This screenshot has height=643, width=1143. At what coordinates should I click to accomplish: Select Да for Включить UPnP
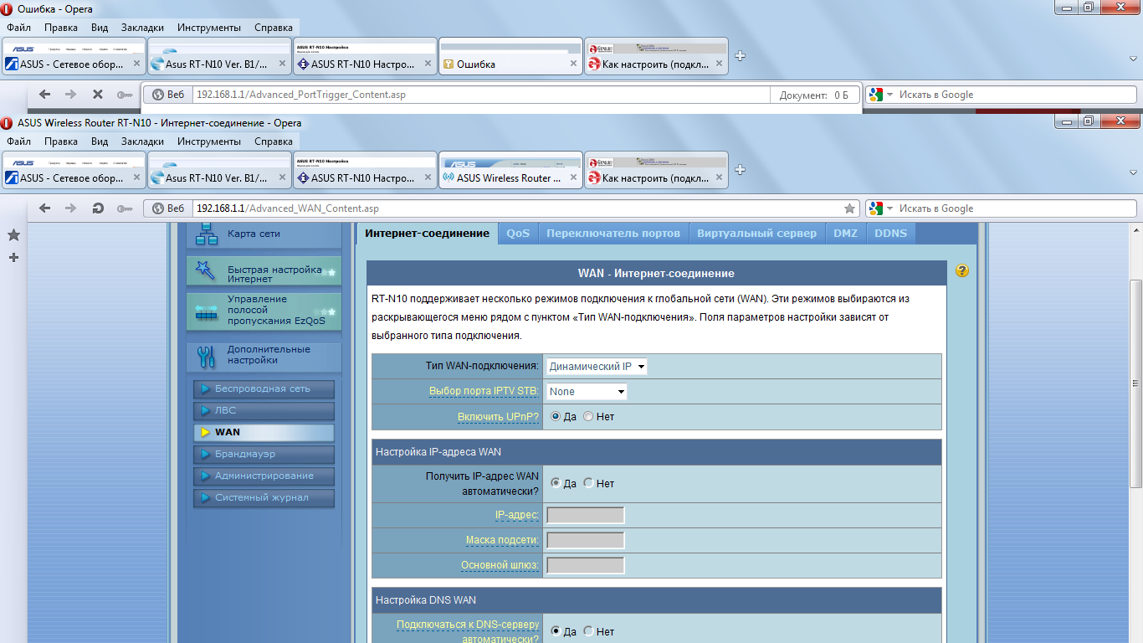point(556,416)
